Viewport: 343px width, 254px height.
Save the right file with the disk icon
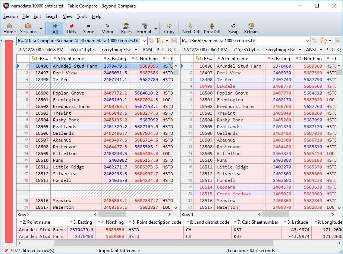coord(337,41)
